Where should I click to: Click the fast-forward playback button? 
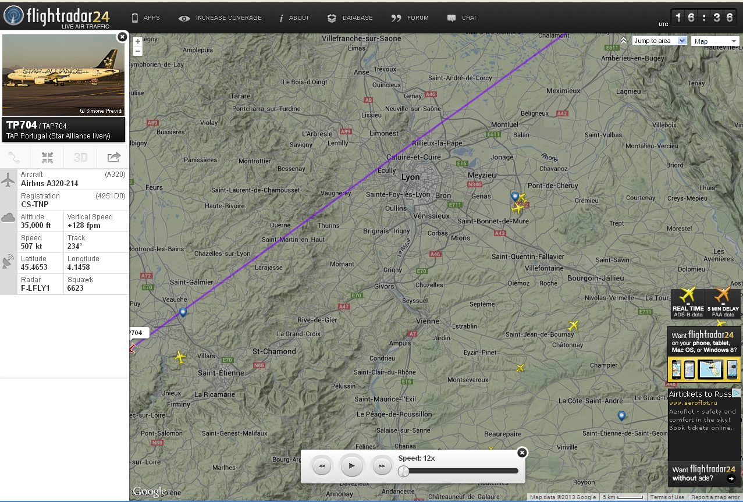point(382,466)
